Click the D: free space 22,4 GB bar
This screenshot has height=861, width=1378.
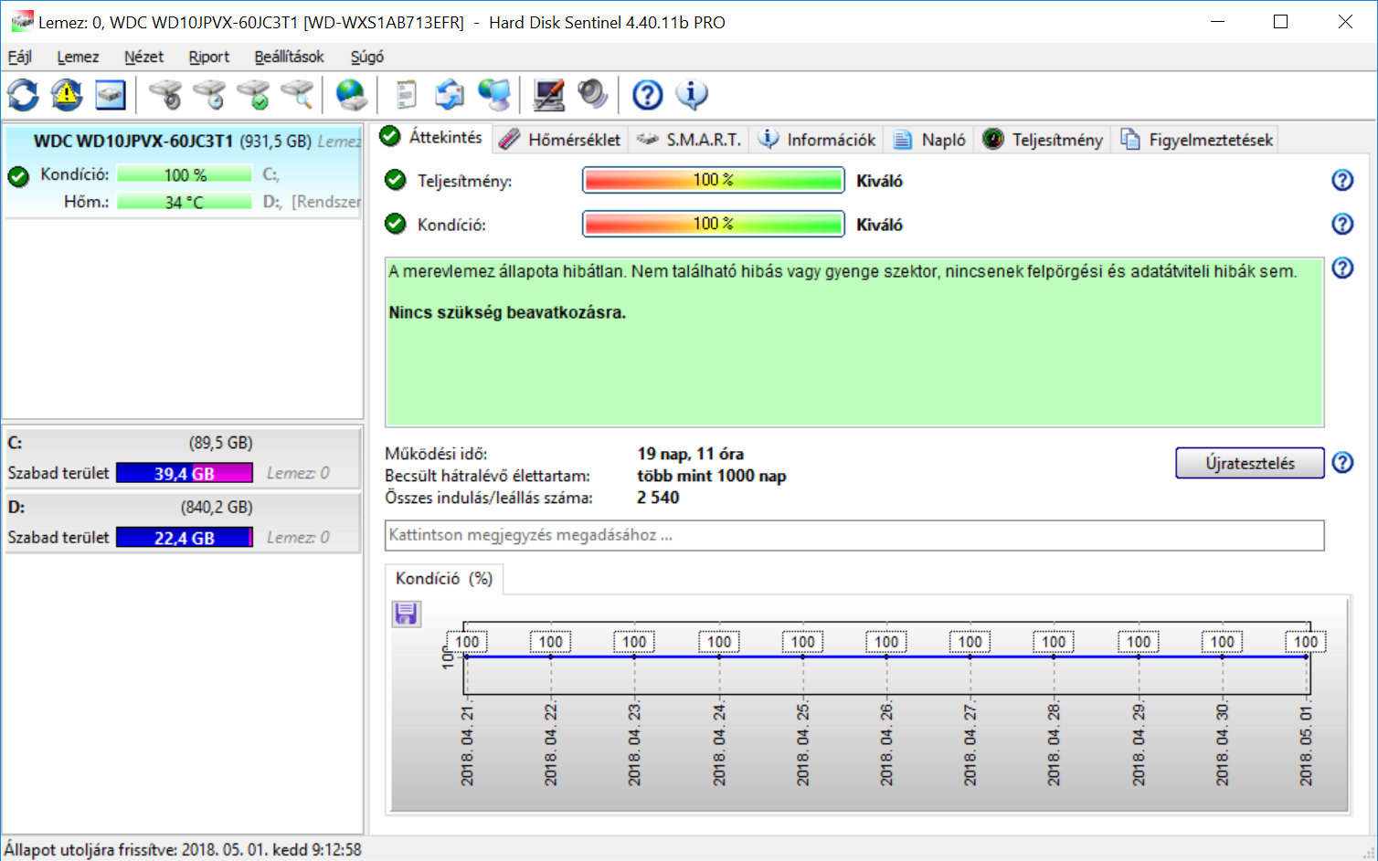[x=185, y=538]
